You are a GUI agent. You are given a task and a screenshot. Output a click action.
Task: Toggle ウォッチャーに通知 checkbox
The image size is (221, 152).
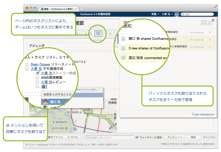pos(137,137)
